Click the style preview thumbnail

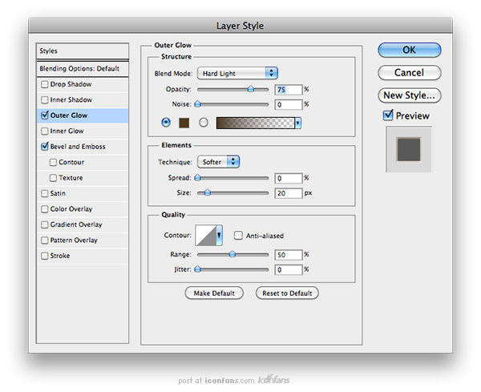409,148
